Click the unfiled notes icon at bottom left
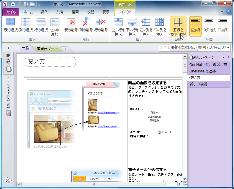 click(8, 180)
